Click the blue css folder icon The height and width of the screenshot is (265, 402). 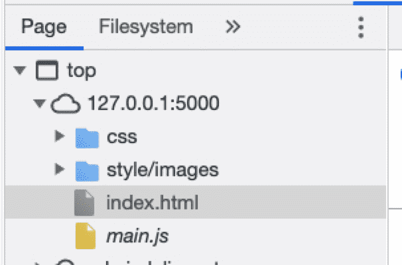pyautogui.click(x=87, y=138)
